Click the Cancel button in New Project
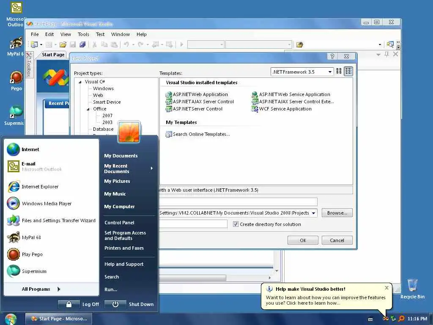 coord(337,240)
